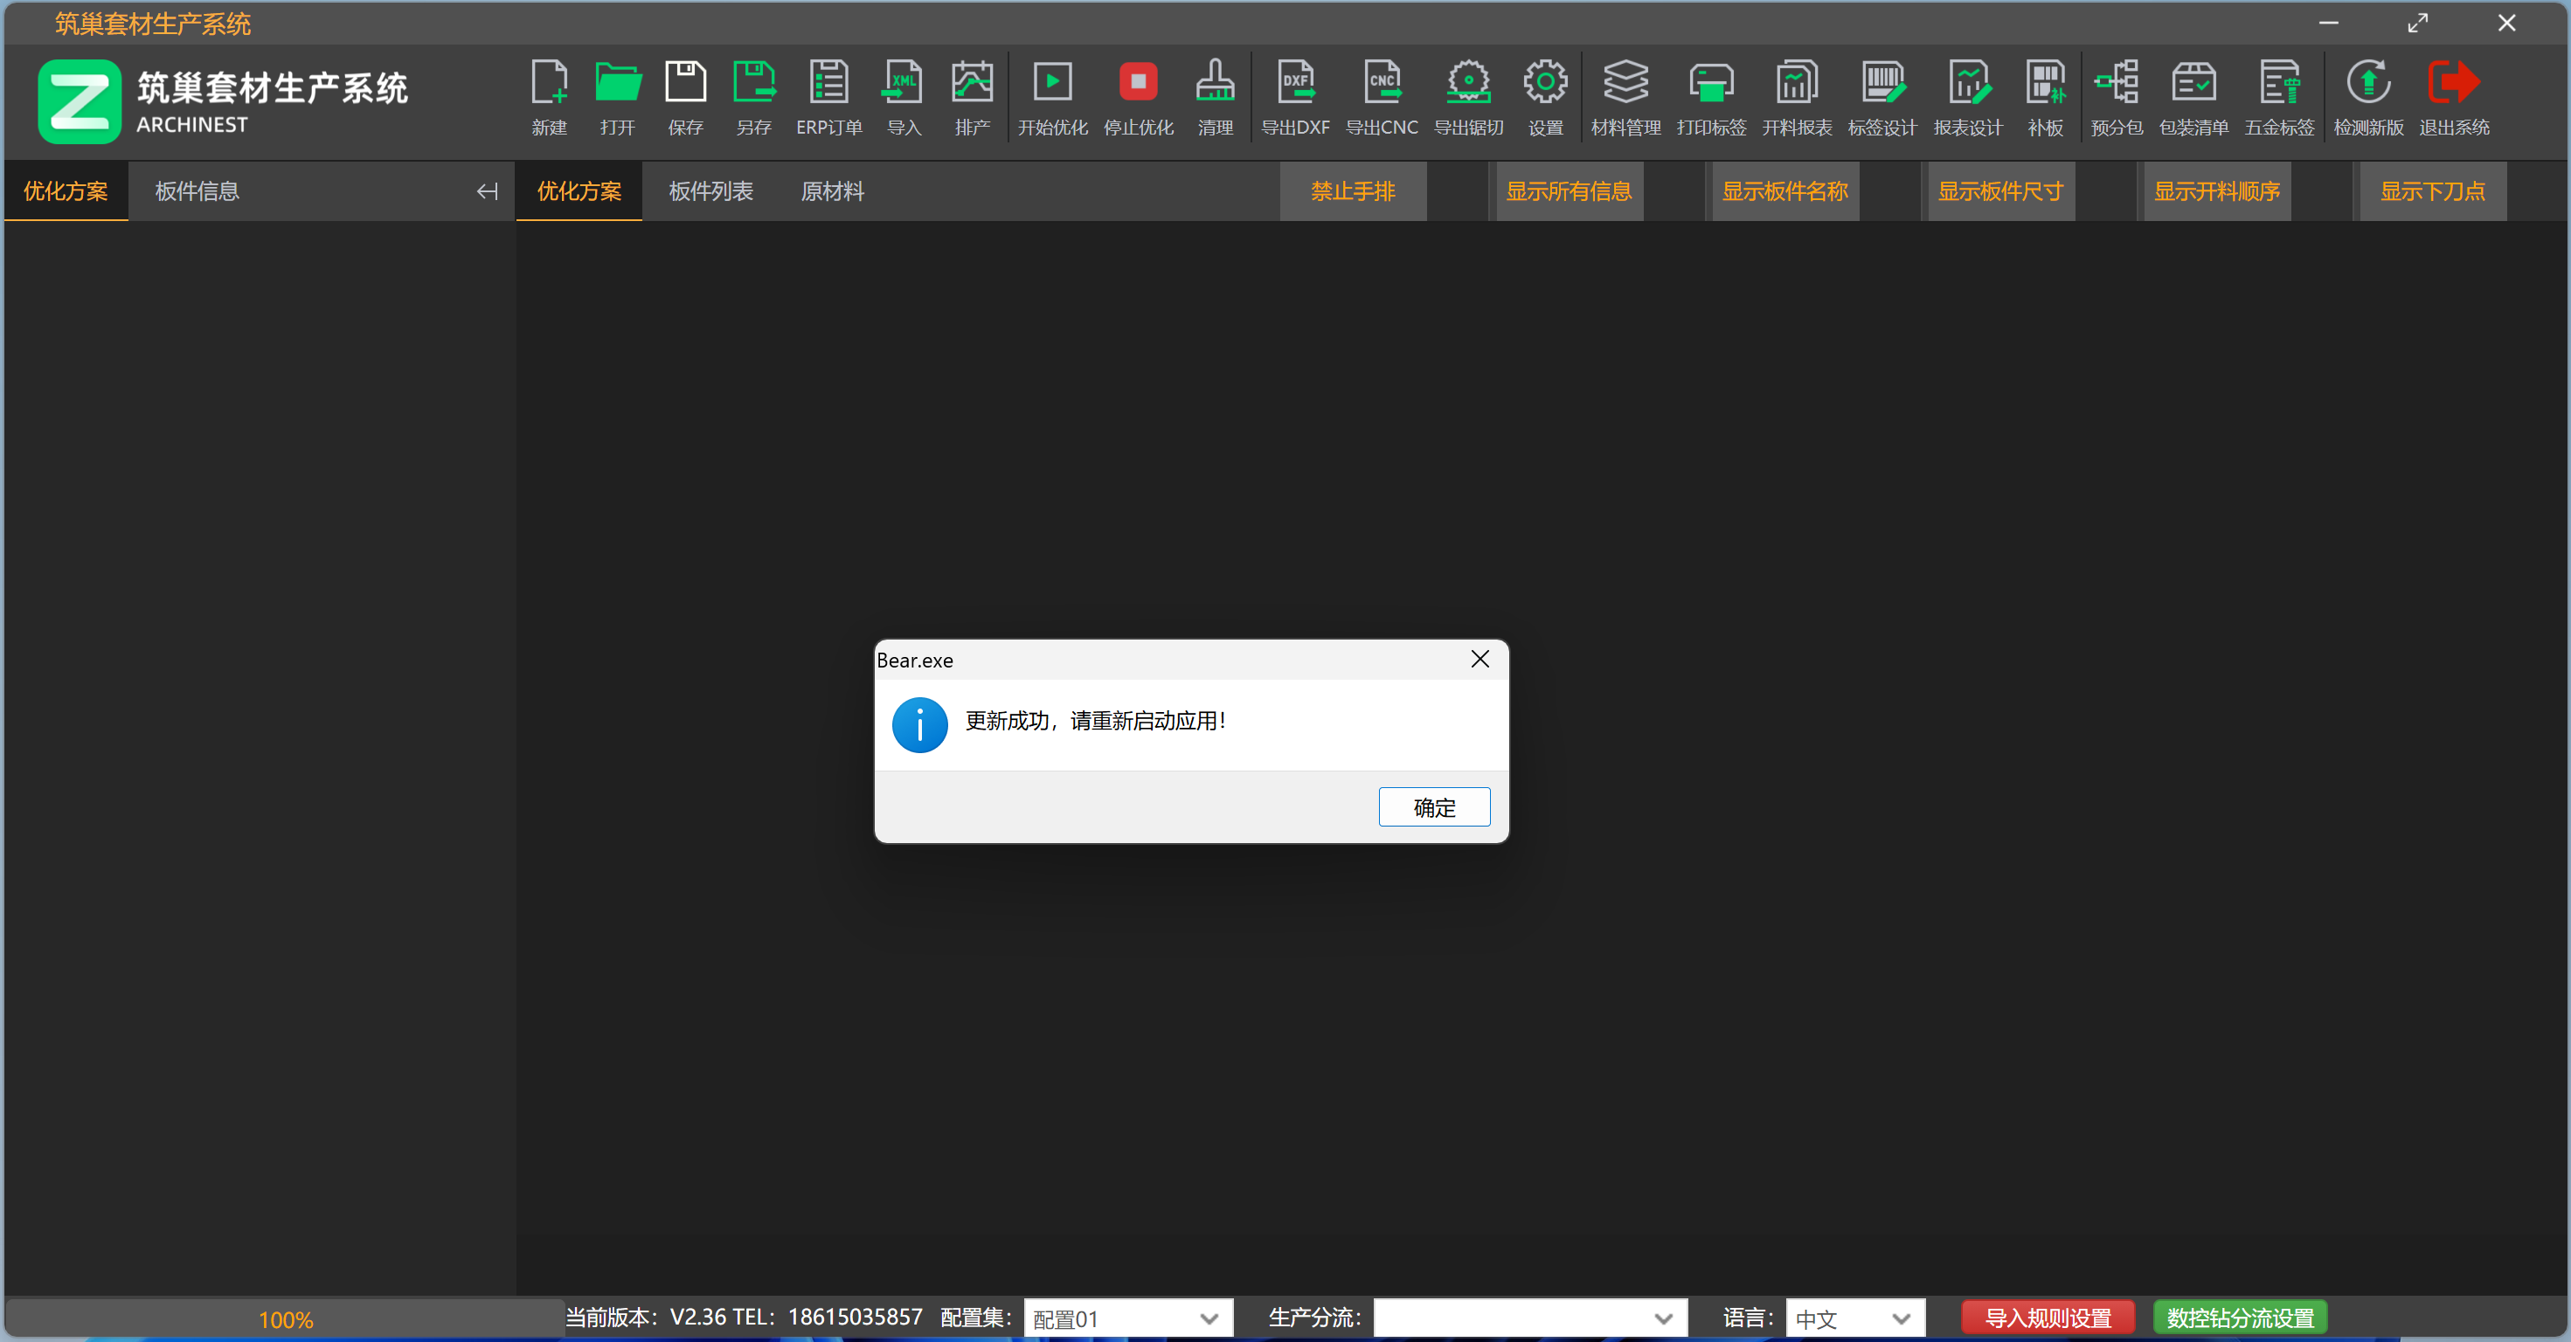The width and height of the screenshot is (2571, 1342).
Task: Click the Export CNC (导出CNC) icon
Action: 1382,83
